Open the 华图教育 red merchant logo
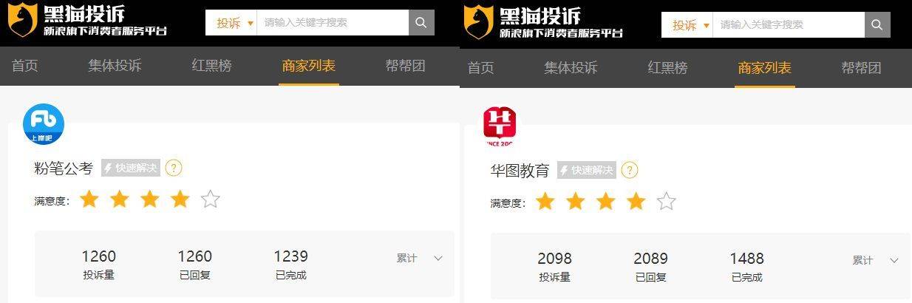912x303 pixels. click(x=500, y=126)
